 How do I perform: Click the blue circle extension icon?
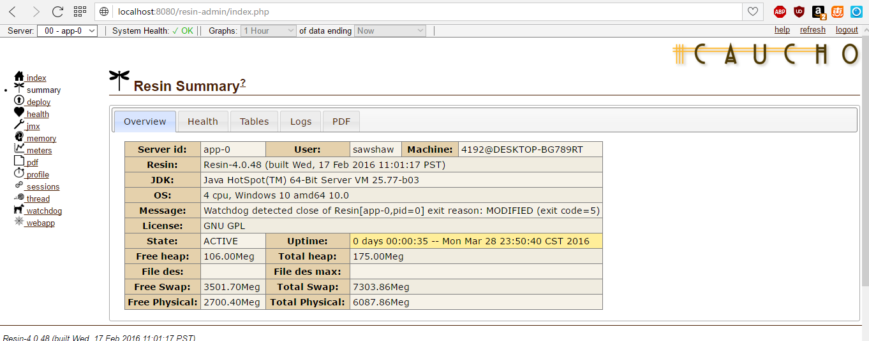click(x=856, y=11)
